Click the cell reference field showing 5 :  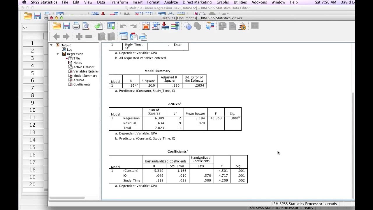[x=35, y=28]
